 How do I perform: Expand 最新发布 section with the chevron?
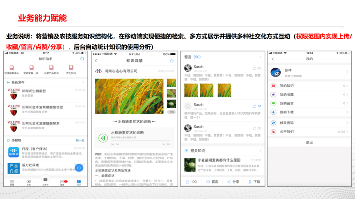pos(83,83)
